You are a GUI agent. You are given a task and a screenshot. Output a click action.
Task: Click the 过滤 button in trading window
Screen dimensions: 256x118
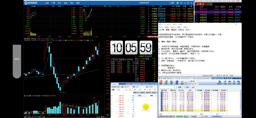tap(180, 87)
